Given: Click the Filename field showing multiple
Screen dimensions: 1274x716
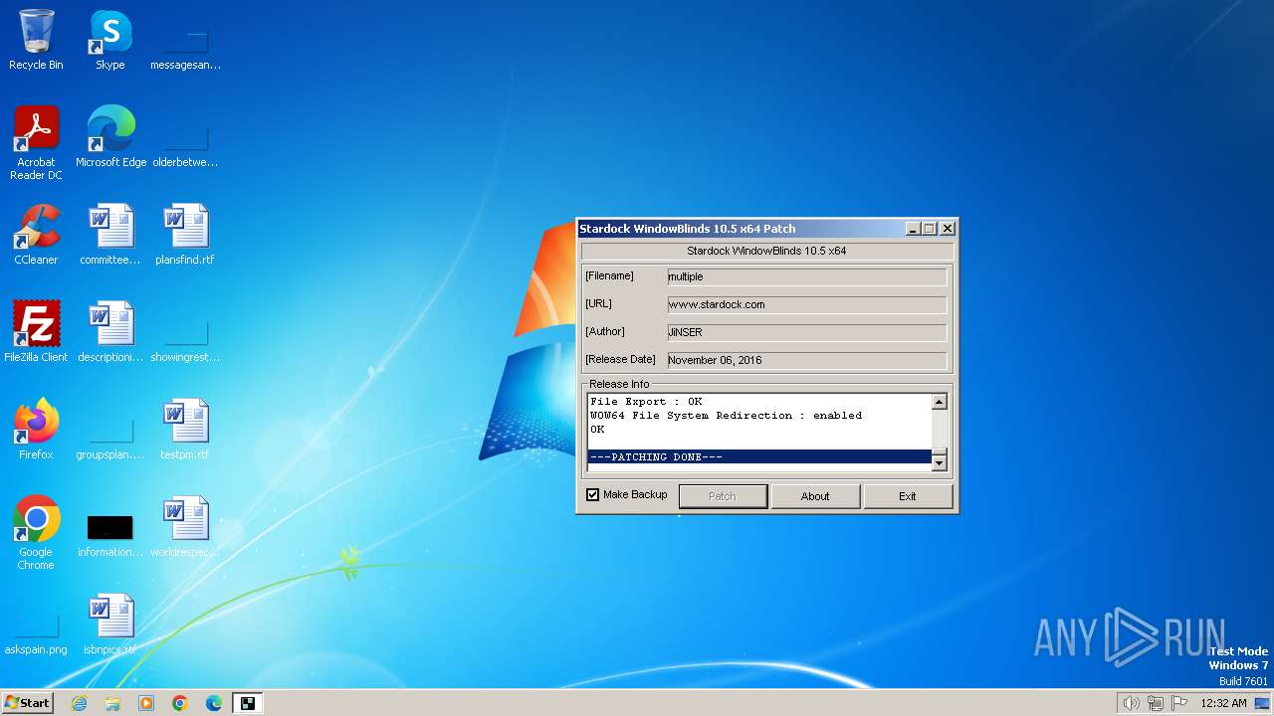Looking at the screenshot, I should click(x=807, y=276).
